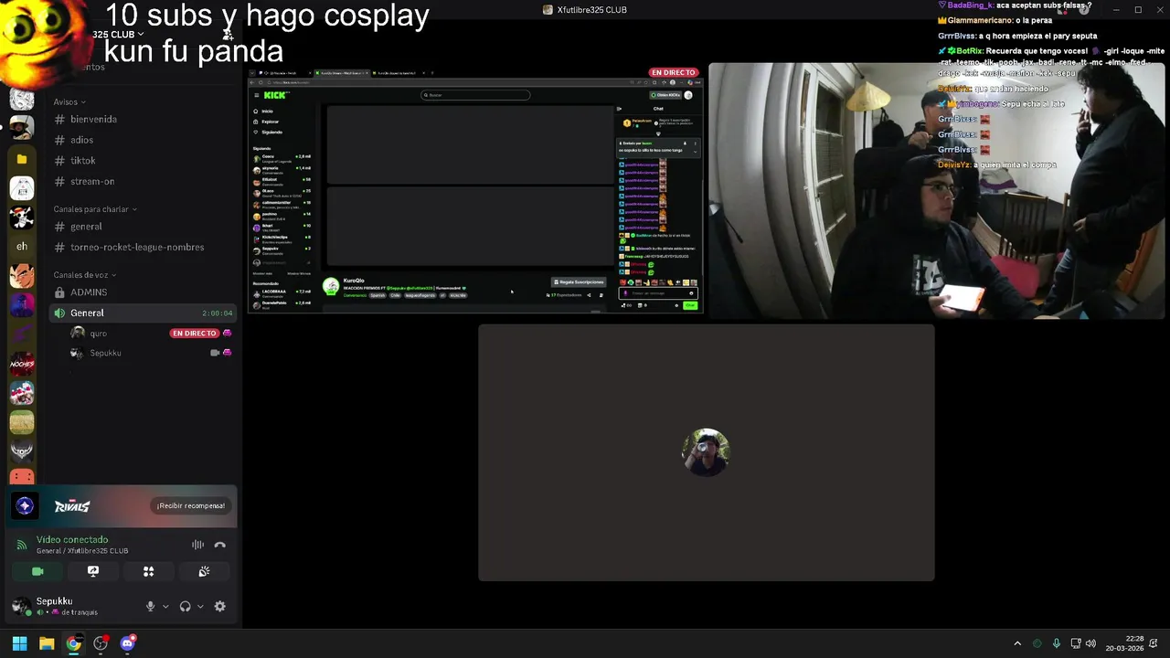Deafen using the headphones icon

pos(185,606)
